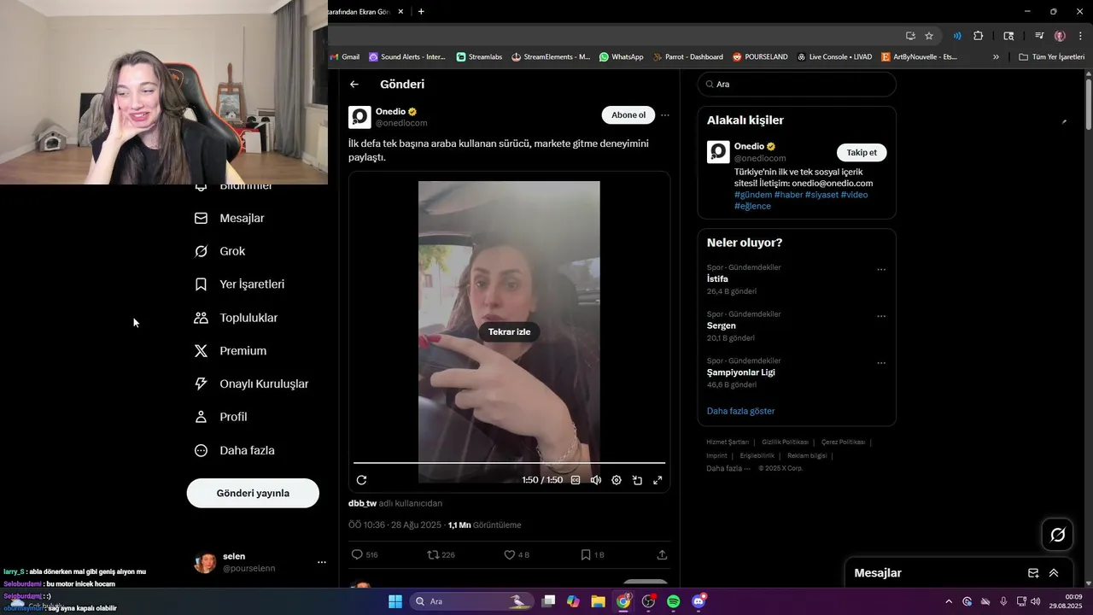1093x615 pixels.
Task: Open Parrot - Dashboard bookmark
Action: click(x=687, y=57)
